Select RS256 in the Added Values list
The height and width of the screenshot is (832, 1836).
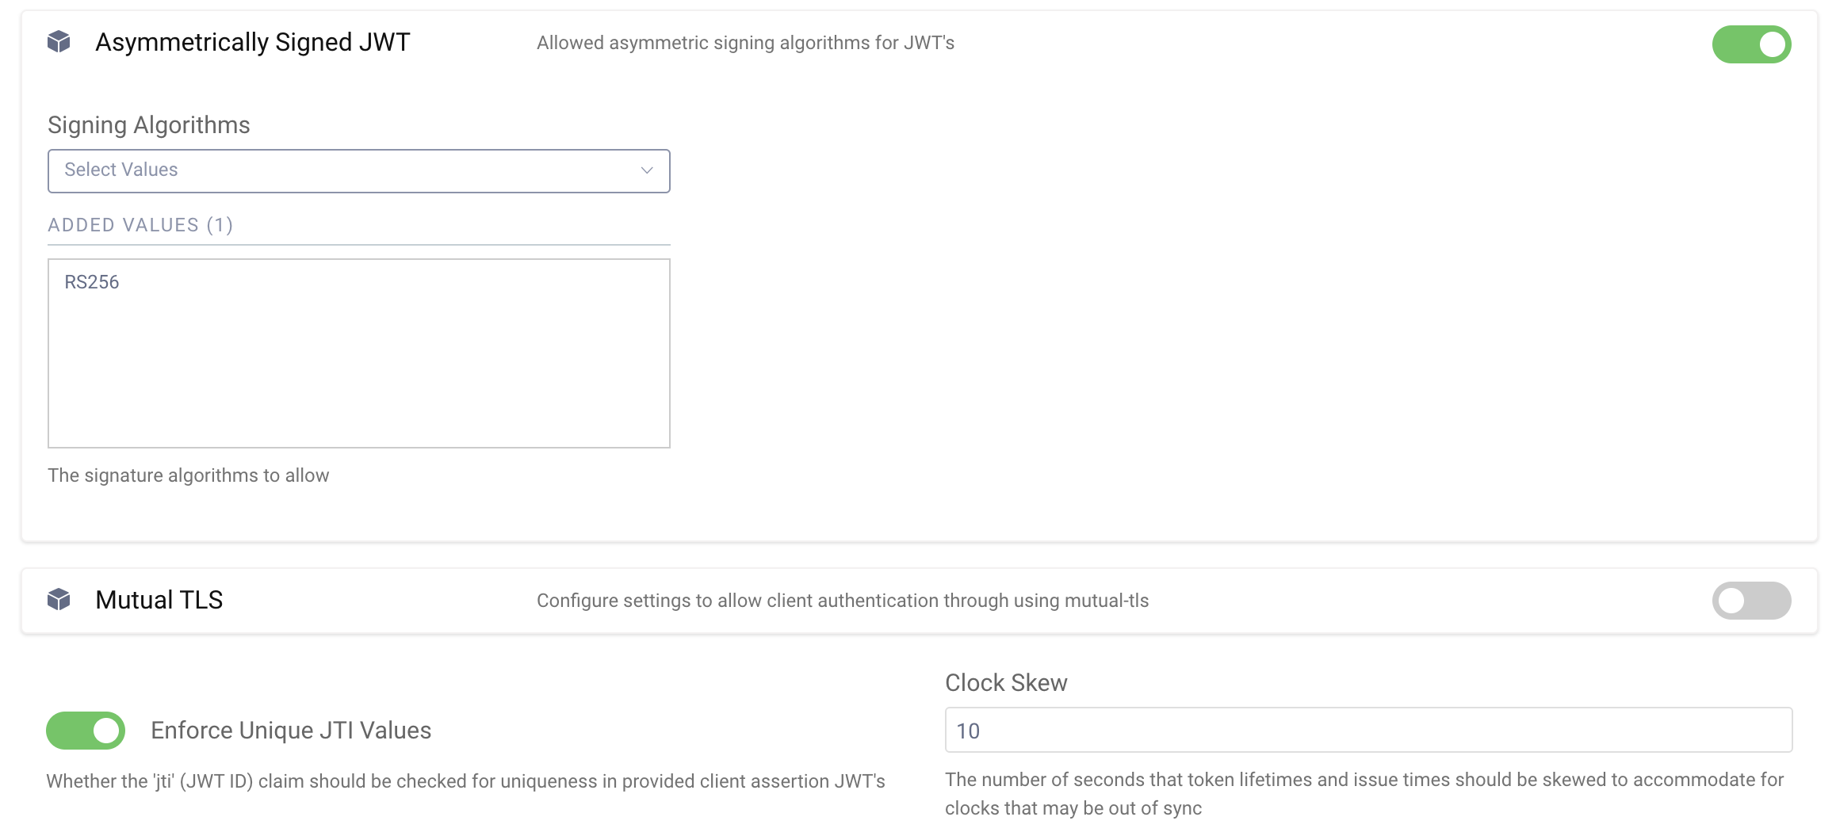(x=92, y=281)
